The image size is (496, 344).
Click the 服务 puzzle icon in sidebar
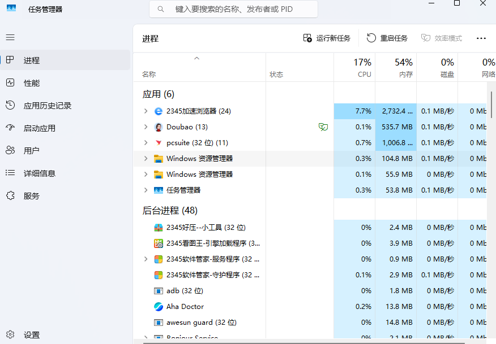pos(10,195)
